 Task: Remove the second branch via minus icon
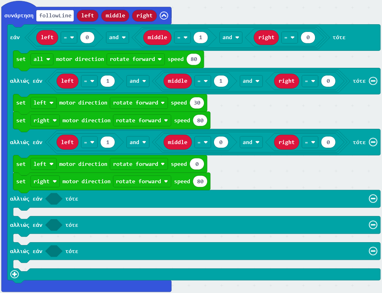point(373,81)
